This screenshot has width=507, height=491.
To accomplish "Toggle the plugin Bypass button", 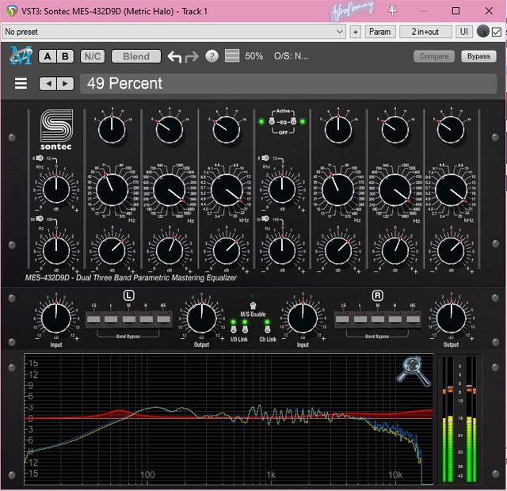I will pyautogui.click(x=478, y=56).
